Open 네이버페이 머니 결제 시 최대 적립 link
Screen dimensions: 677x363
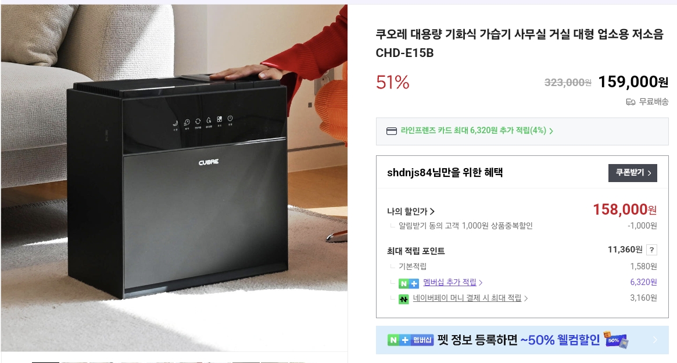467,298
